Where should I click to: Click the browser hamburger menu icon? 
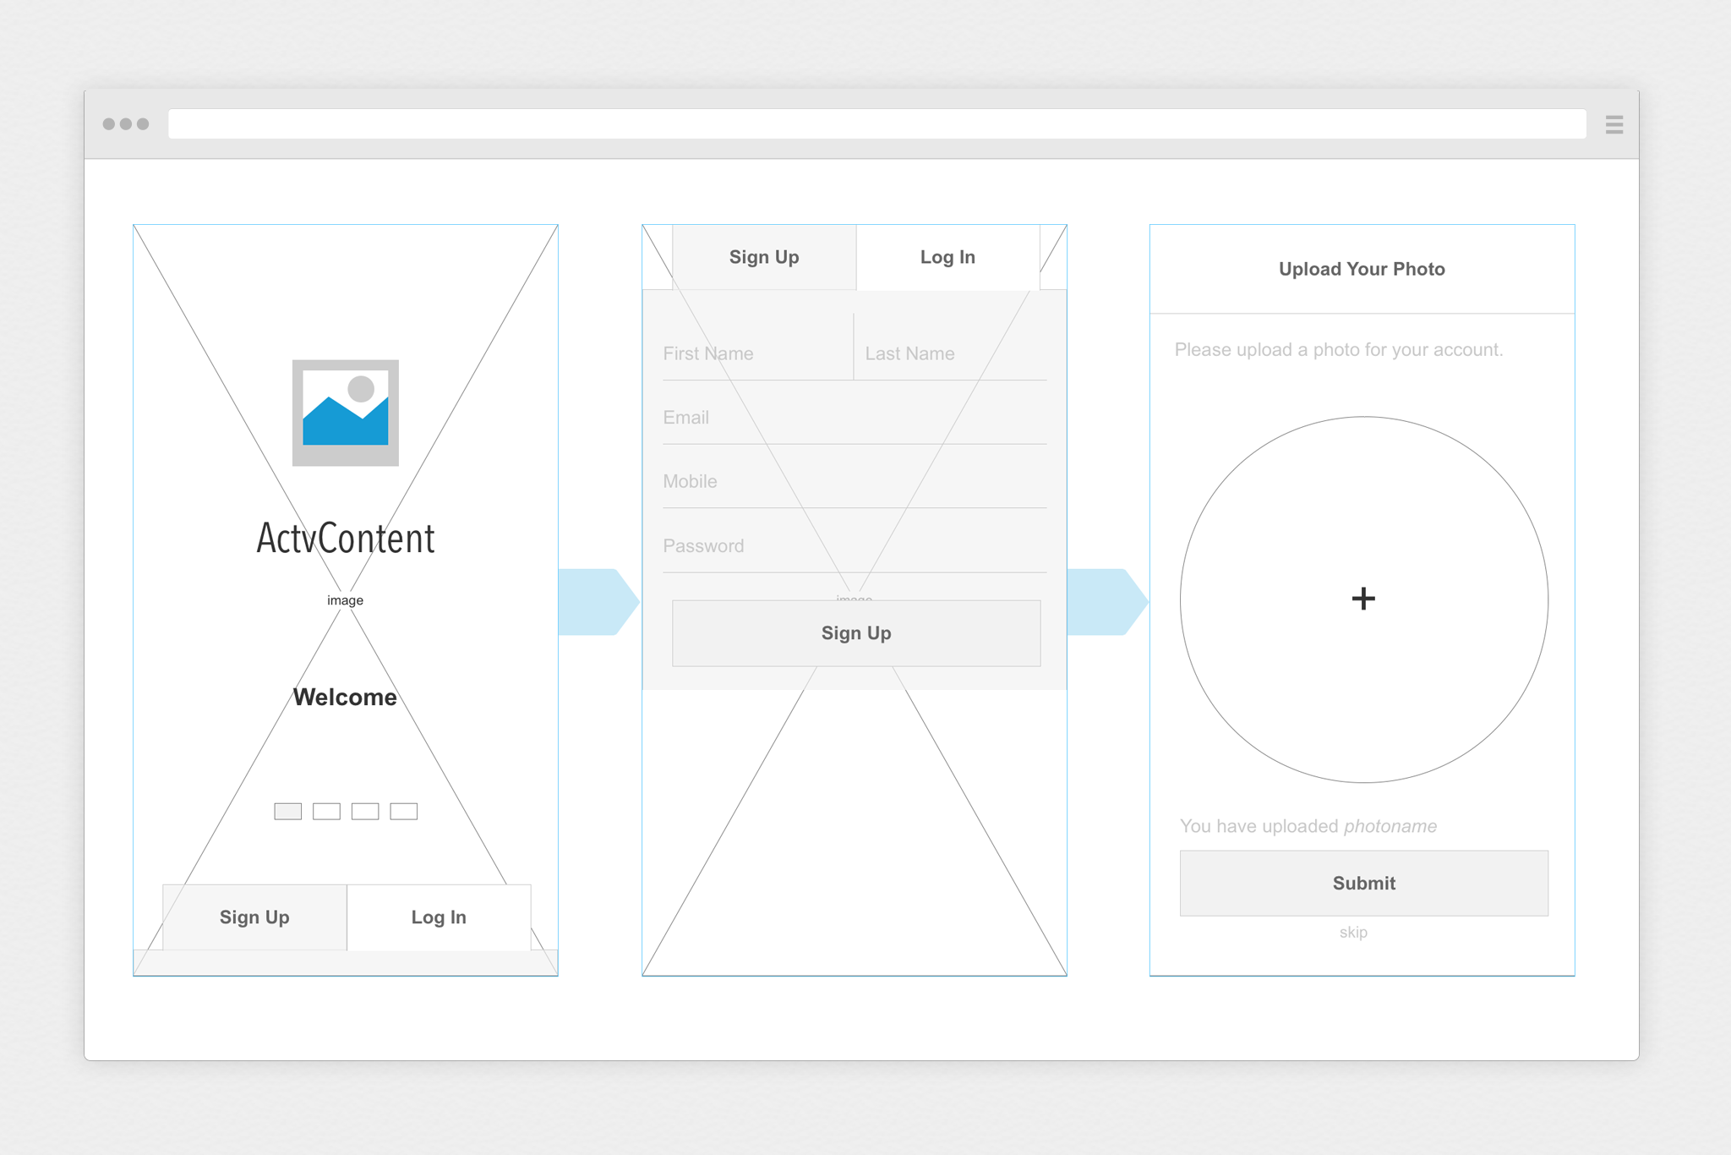click(x=1614, y=125)
